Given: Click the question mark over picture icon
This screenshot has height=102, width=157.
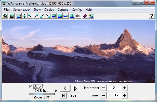Looking at the screenshot, I should click(91, 16).
